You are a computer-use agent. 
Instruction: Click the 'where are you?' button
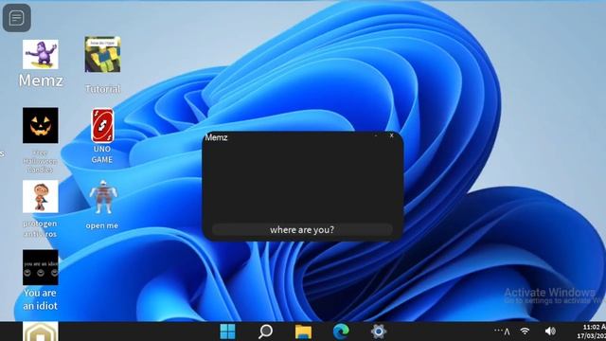[x=302, y=229]
